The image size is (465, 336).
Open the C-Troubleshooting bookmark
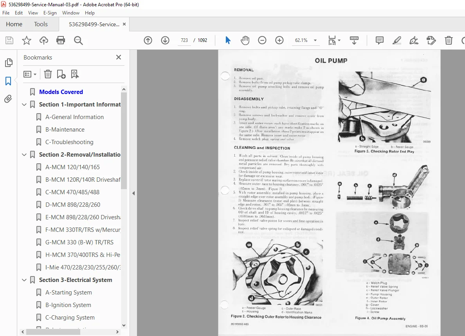click(69, 142)
